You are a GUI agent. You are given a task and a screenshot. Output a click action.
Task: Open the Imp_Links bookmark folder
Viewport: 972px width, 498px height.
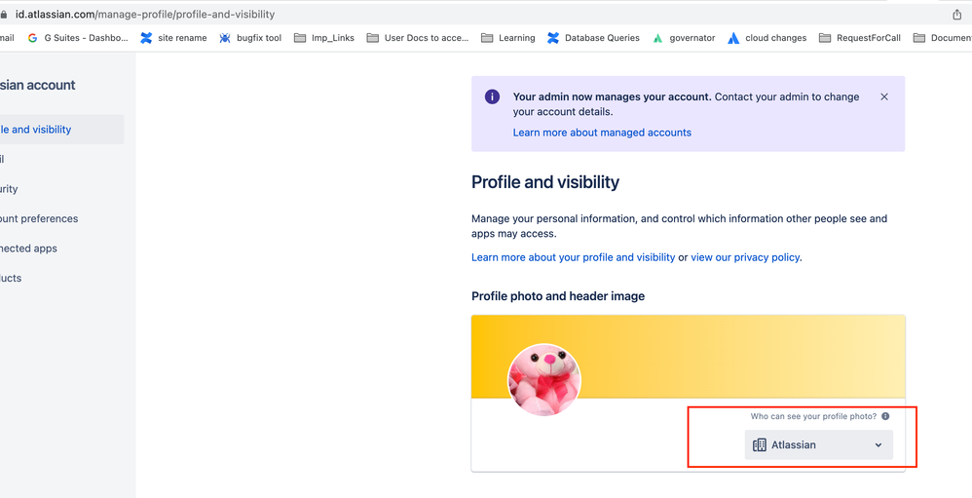pos(324,38)
